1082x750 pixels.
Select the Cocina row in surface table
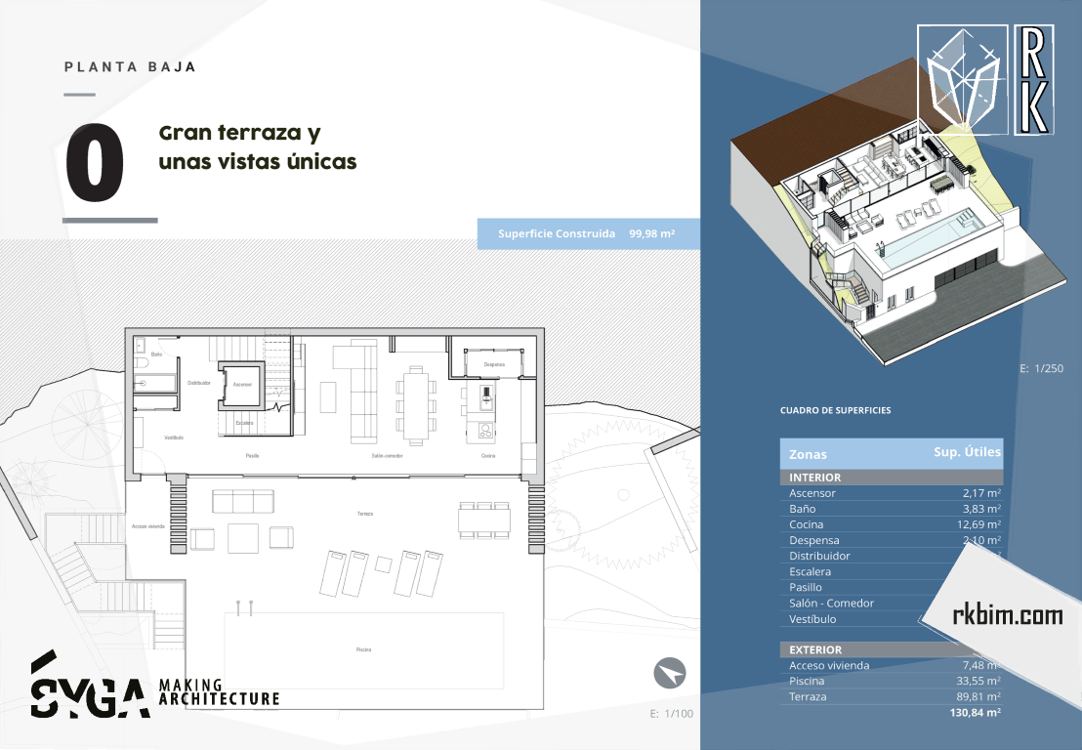click(x=891, y=524)
